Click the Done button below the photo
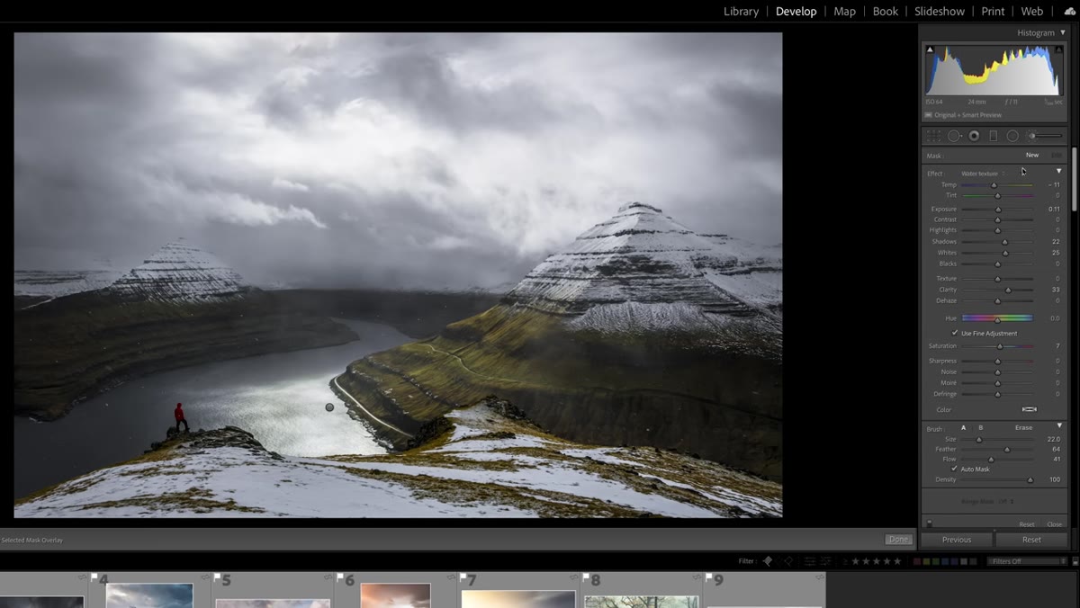1080x608 pixels. tap(897, 540)
